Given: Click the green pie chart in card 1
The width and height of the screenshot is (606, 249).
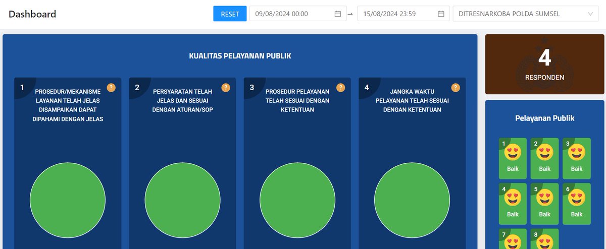Looking at the screenshot, I should (x=68, y=200).
